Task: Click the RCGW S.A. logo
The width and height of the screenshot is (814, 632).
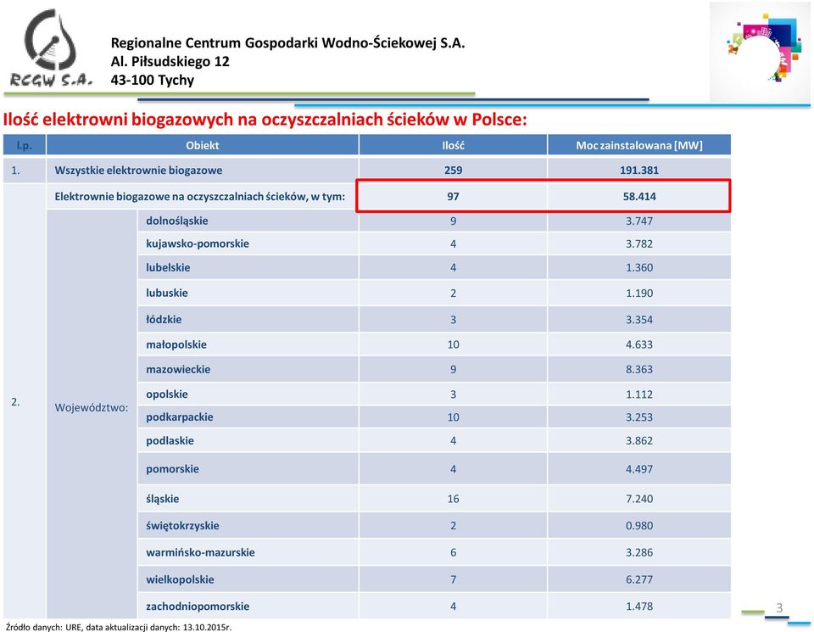Action: pyautogui.click(x=51, y=48)
